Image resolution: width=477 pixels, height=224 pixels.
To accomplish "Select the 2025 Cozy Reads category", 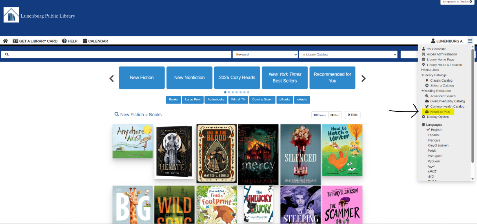I will pyautogui.click(x=237, y=78).
